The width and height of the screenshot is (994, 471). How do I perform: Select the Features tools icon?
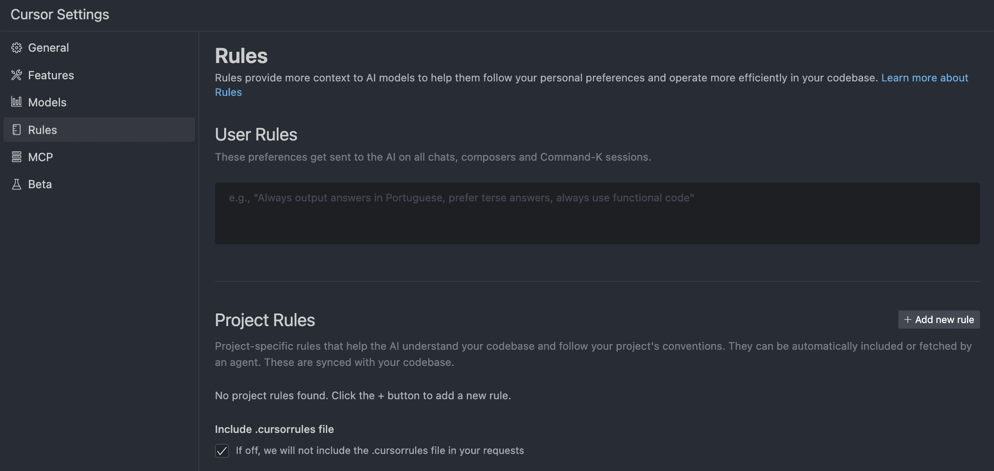[16, 75]
